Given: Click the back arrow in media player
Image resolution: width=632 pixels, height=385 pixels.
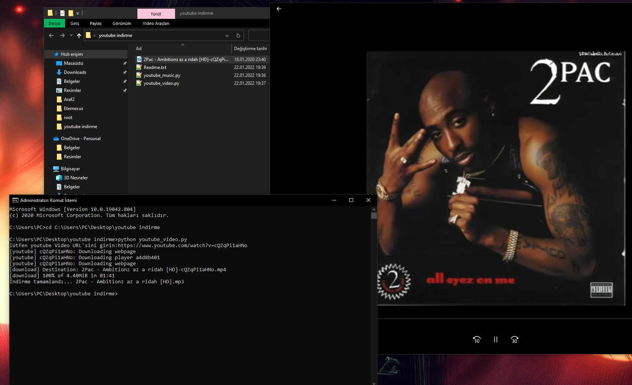Looking at the screenshot, I should (279, 9).
